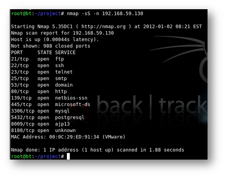Click the 'Nmap done' summary line

click(x=98, y=150)
